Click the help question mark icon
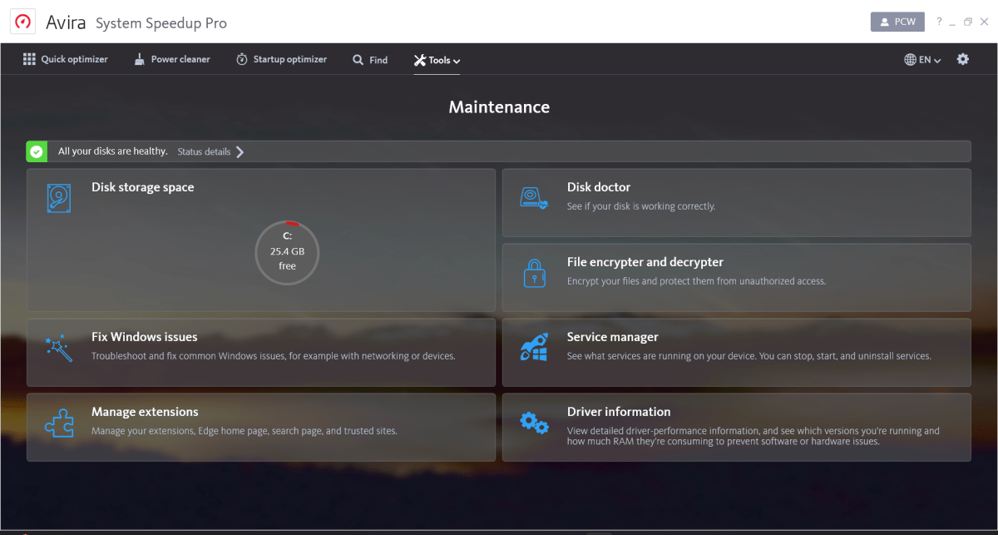Viewport: 998px width, 535px height. click(x=939, y=22)
